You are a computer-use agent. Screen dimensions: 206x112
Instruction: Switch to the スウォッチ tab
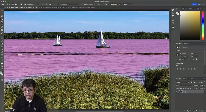coord(184,9)
